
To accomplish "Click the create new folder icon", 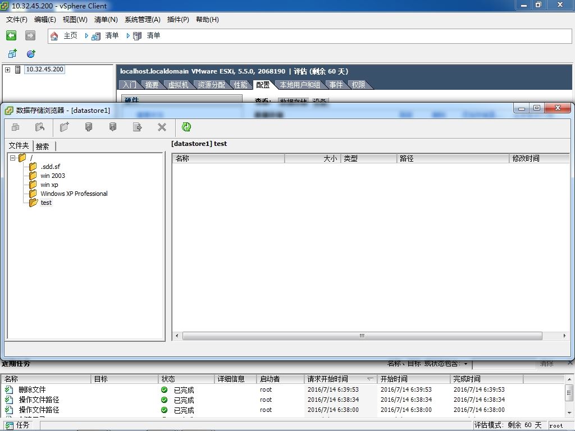I will tap(65, 127).
